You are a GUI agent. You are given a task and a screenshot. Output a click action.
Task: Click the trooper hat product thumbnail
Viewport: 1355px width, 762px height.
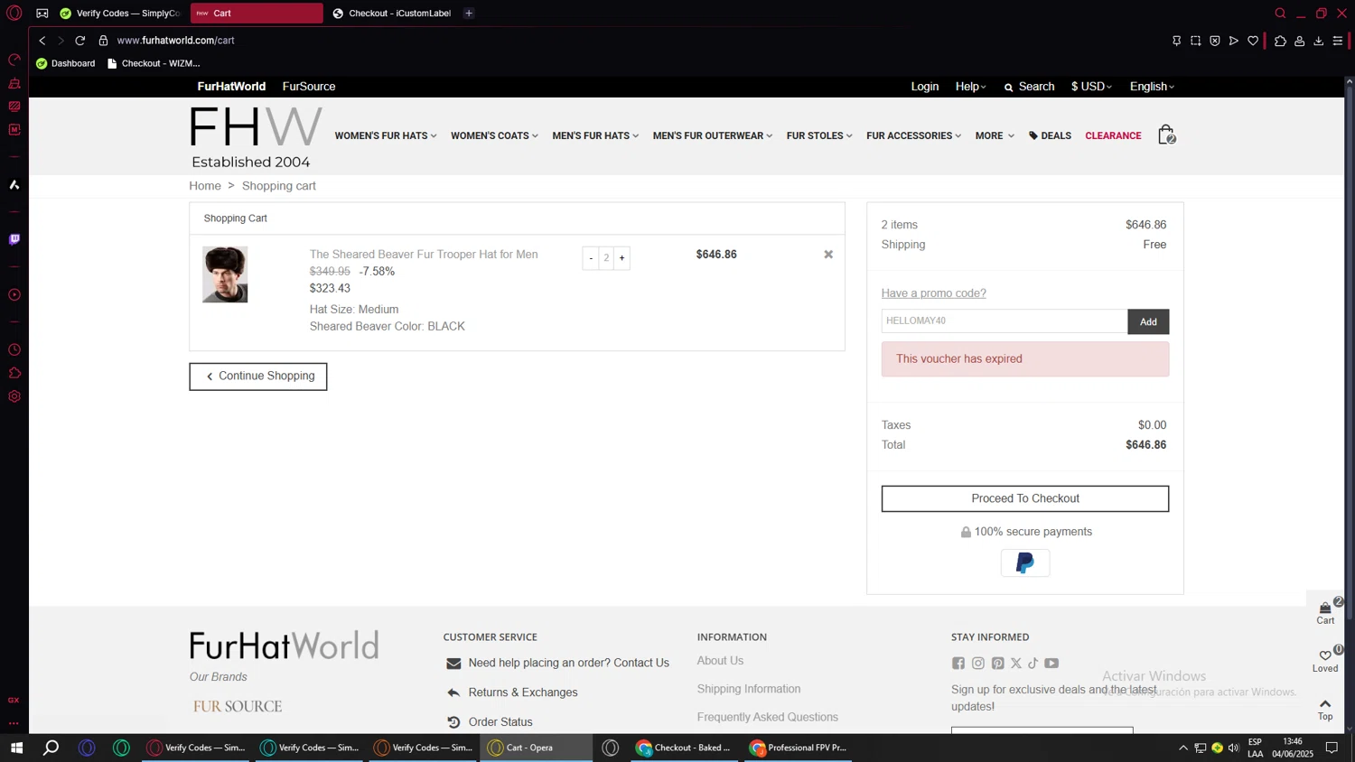point(225,274)
